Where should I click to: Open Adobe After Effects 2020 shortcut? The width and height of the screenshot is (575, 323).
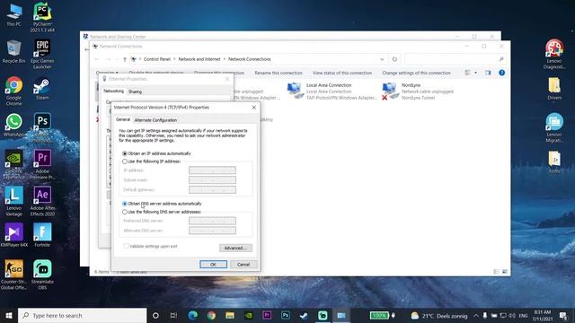pos(42,201)
